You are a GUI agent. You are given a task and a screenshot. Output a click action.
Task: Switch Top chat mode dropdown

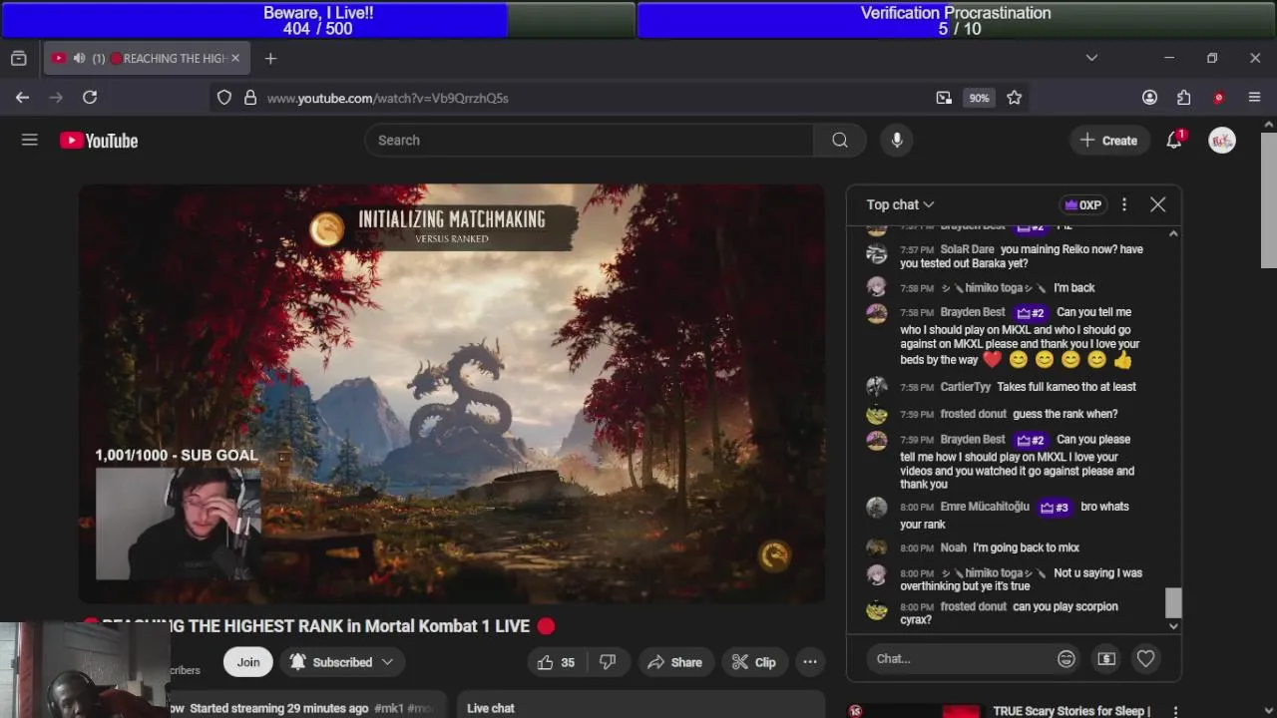pyautogui.click(x=900, y=204)
